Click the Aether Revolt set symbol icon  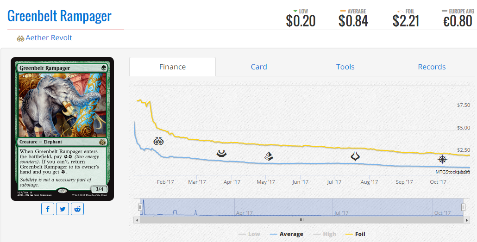(20, 38)
